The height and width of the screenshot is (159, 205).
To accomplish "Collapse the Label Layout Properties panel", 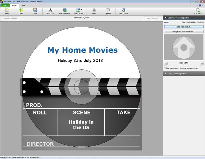I will pyautogui.click(x=165, y=18).
